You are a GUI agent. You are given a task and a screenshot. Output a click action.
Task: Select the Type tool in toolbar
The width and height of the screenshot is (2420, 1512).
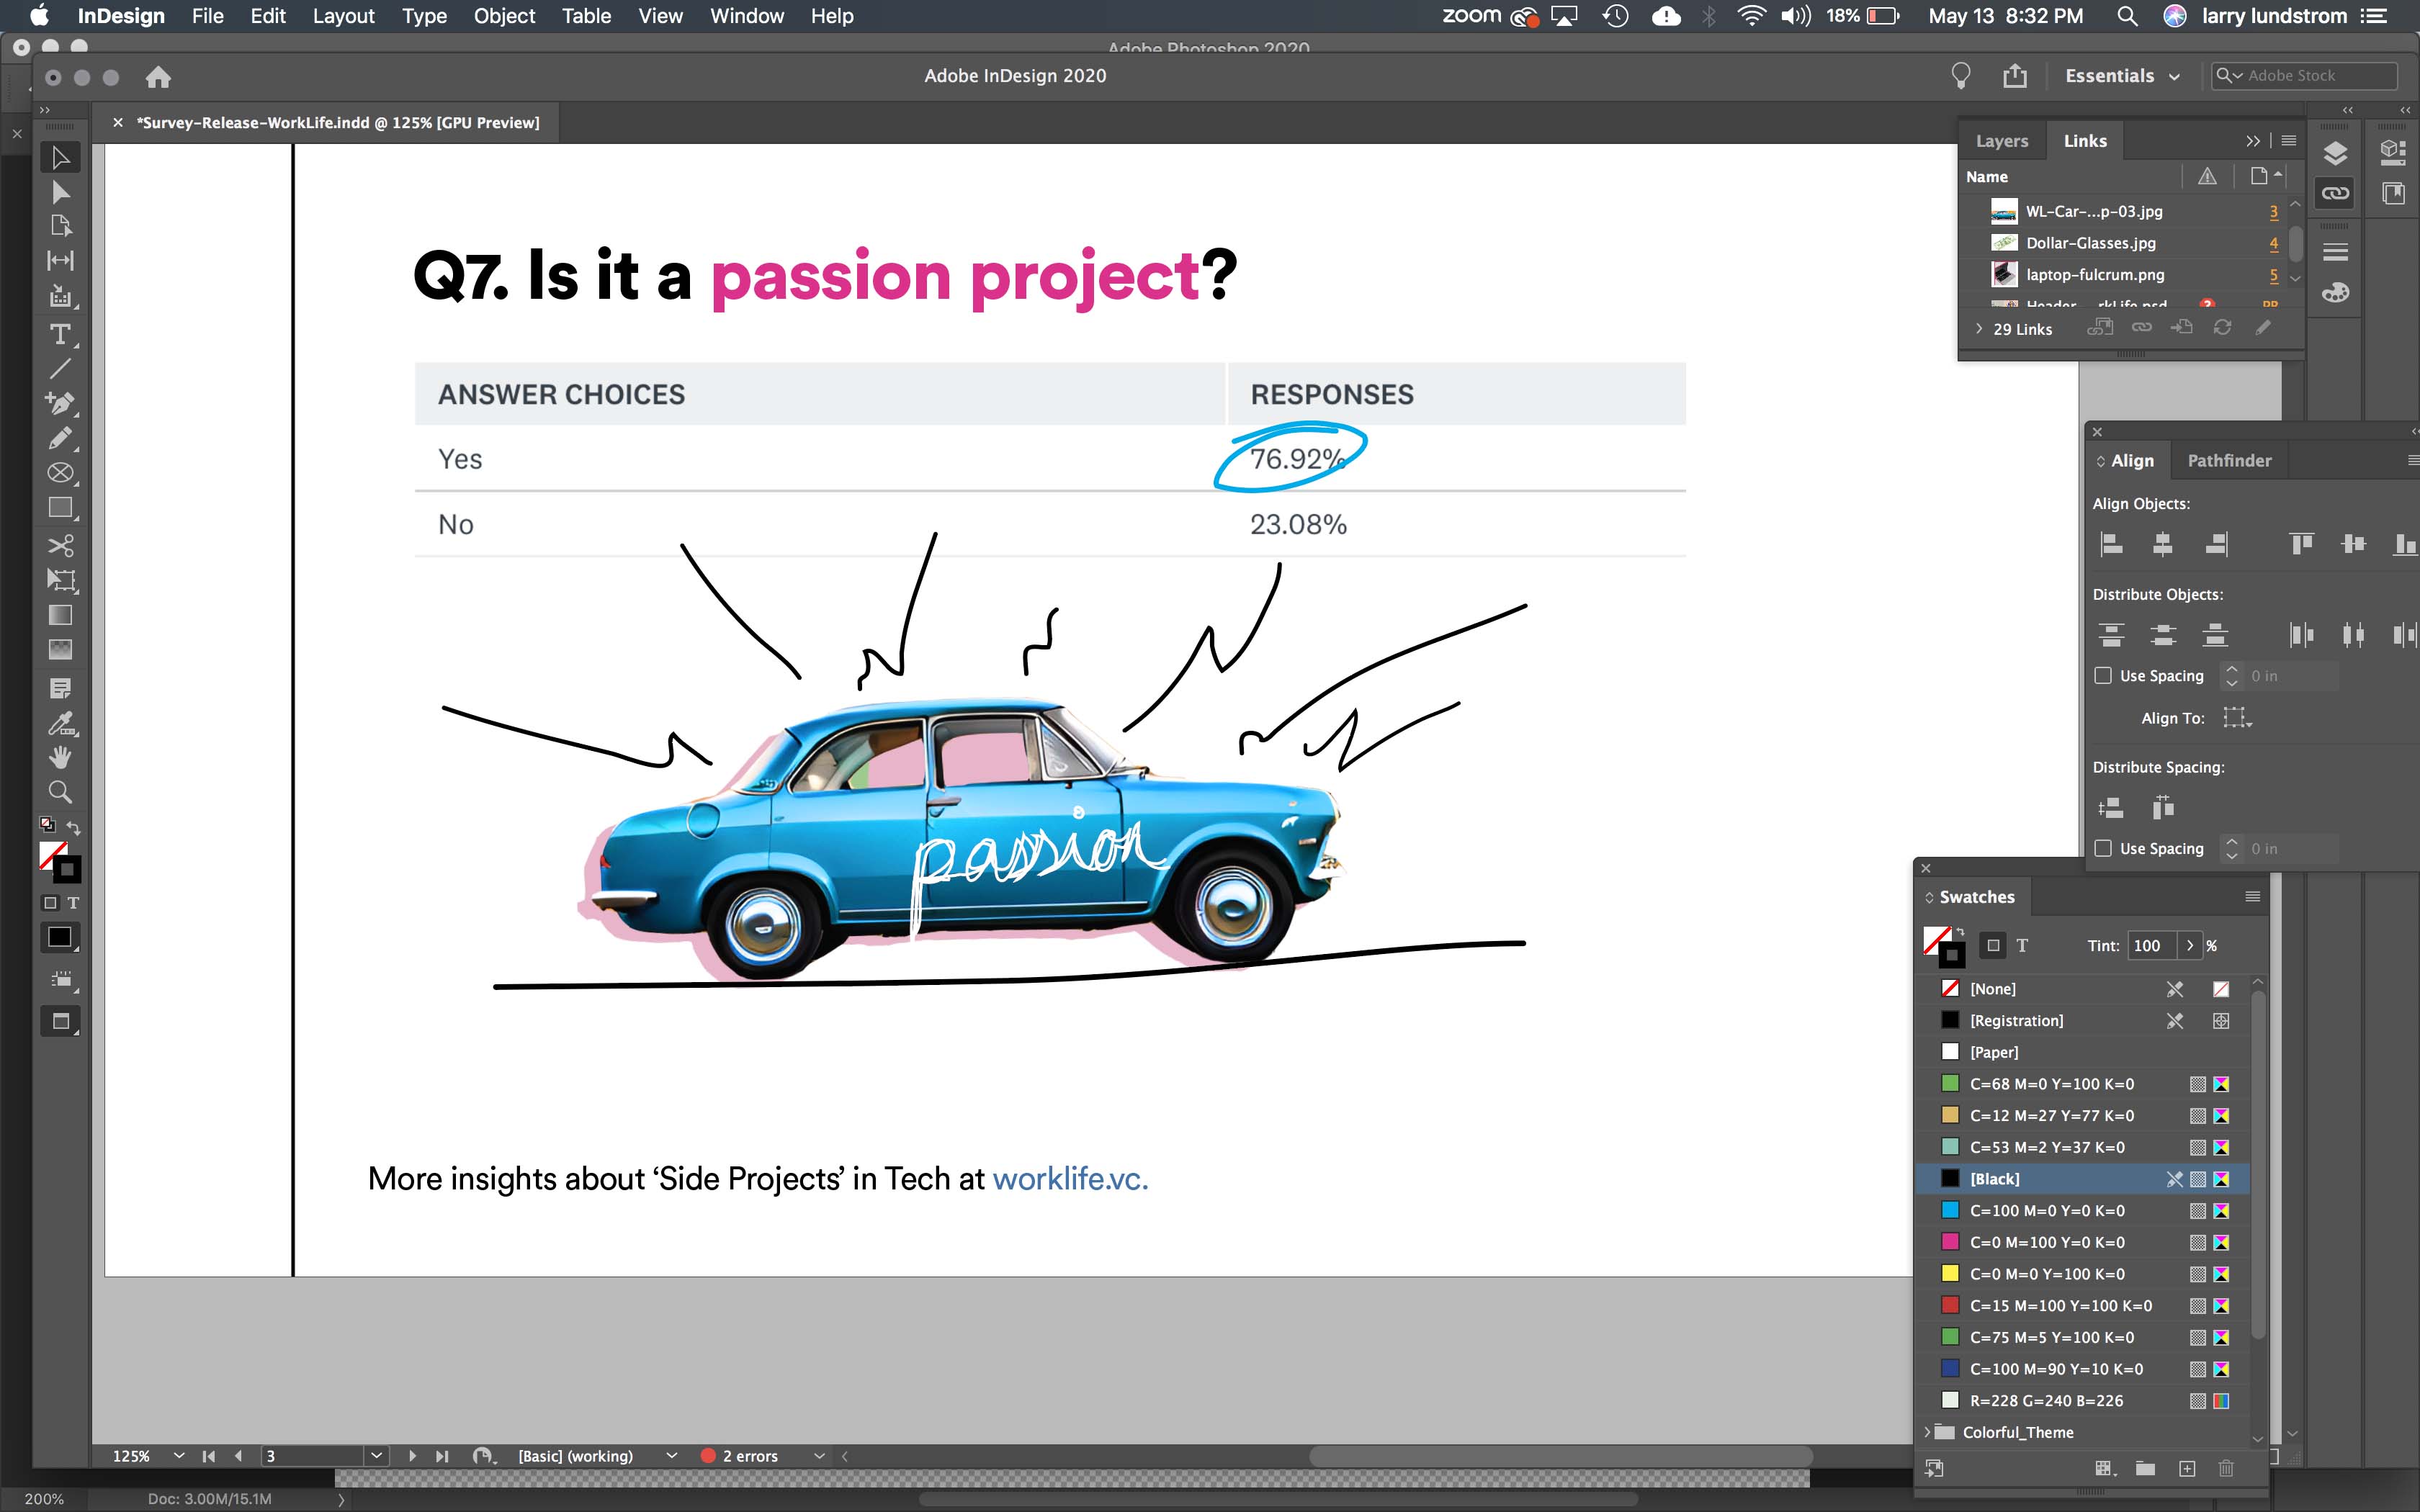tap(60, 334)
